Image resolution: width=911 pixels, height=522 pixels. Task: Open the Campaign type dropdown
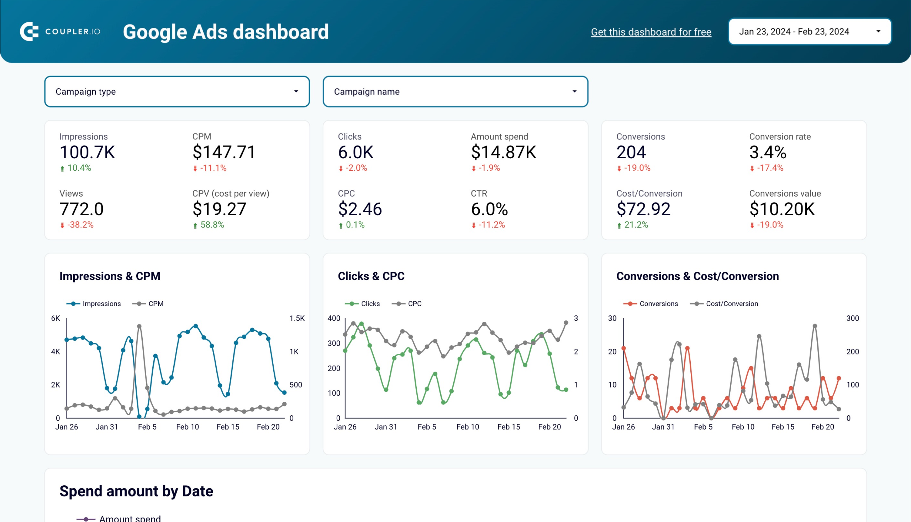click(177, 91)
